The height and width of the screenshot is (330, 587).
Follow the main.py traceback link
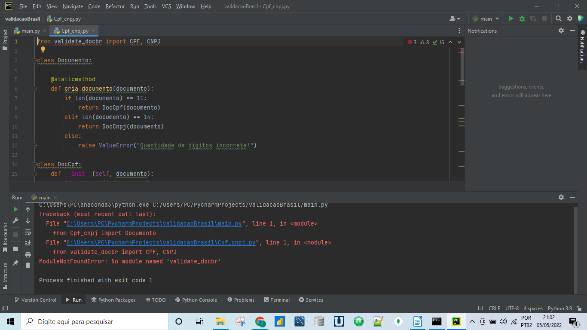[x=154, y=224]
